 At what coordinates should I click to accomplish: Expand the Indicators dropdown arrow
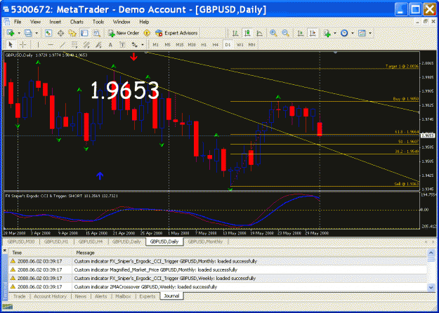click(x=335, y=33)
